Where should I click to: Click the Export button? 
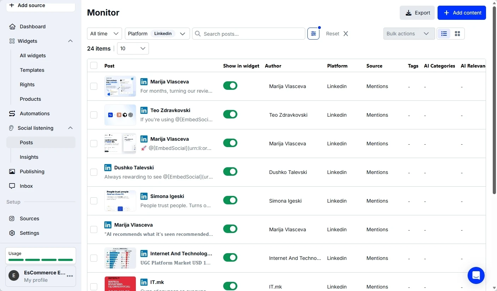(x=417, y=13)
